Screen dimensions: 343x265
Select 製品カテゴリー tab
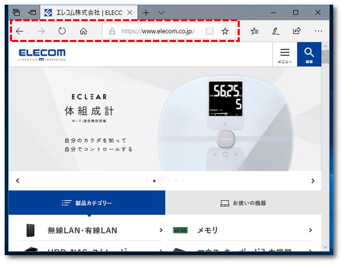tap(87, 203)
